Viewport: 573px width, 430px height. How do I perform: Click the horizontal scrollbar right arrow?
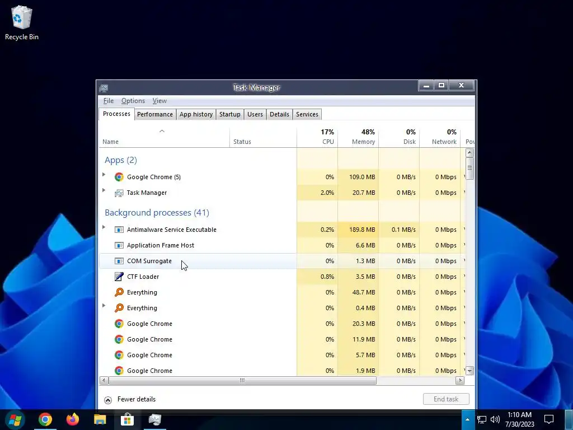[x=460, y=381]
